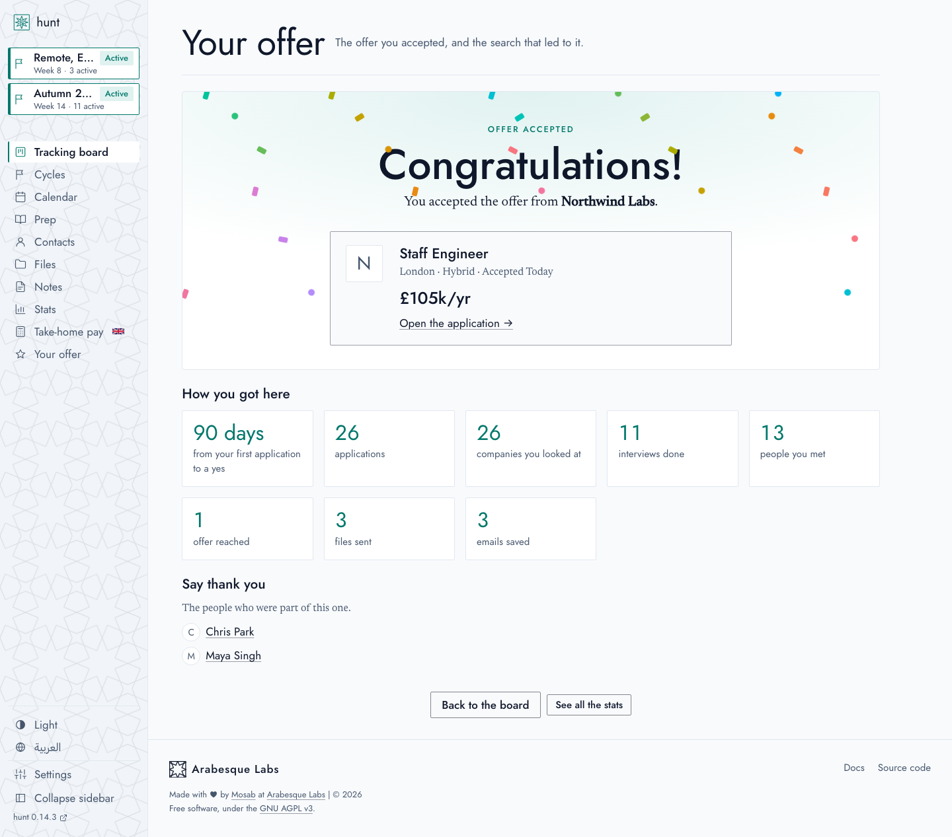
Task: Click the Stats bar chart icon
Action: 20,309
